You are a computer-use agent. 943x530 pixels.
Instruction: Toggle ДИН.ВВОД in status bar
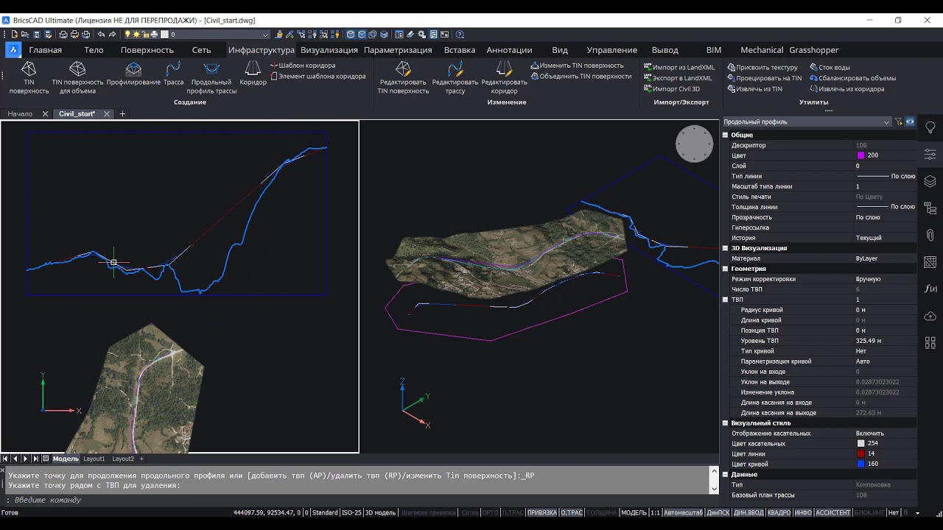coord(749,512)
